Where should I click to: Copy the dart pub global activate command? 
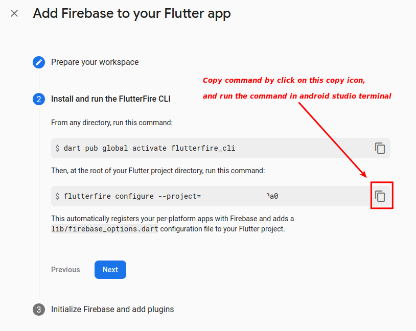tap(380, 148)
